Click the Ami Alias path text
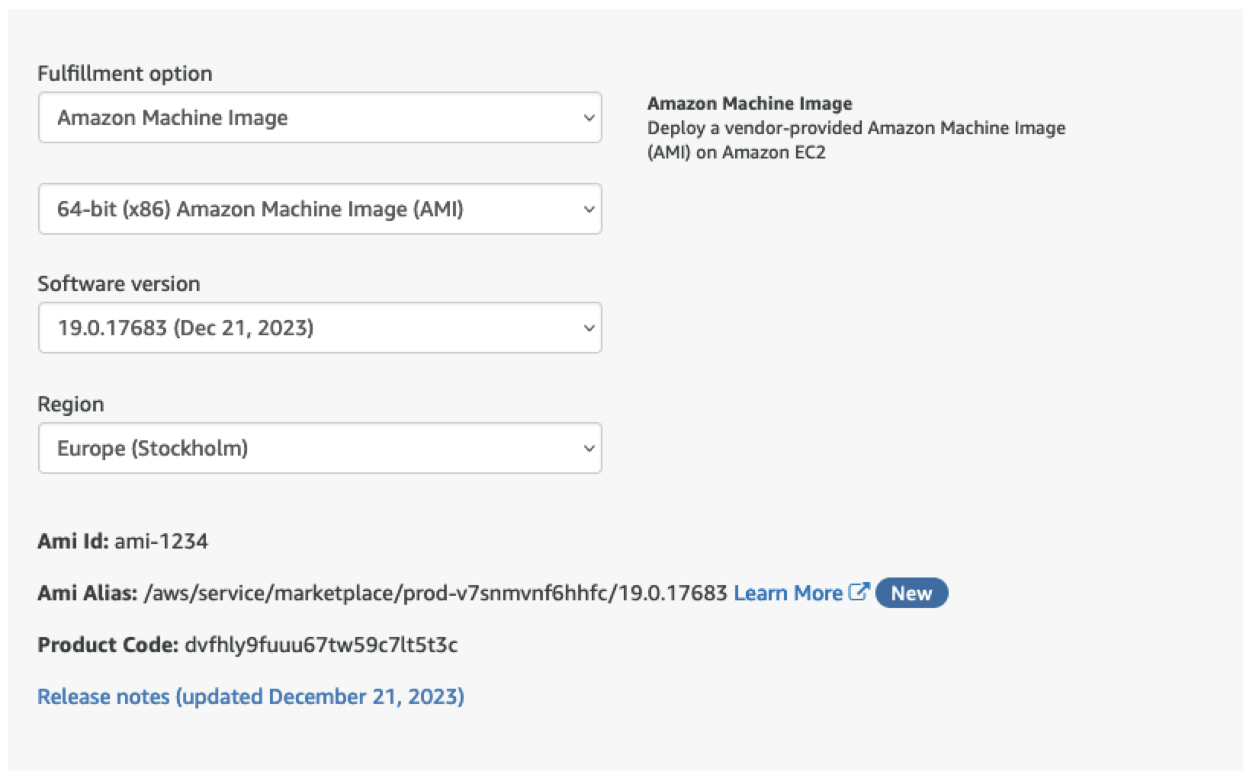Image resolution: width=1243 pixels, height=771 pixels. tap(435, 593)
